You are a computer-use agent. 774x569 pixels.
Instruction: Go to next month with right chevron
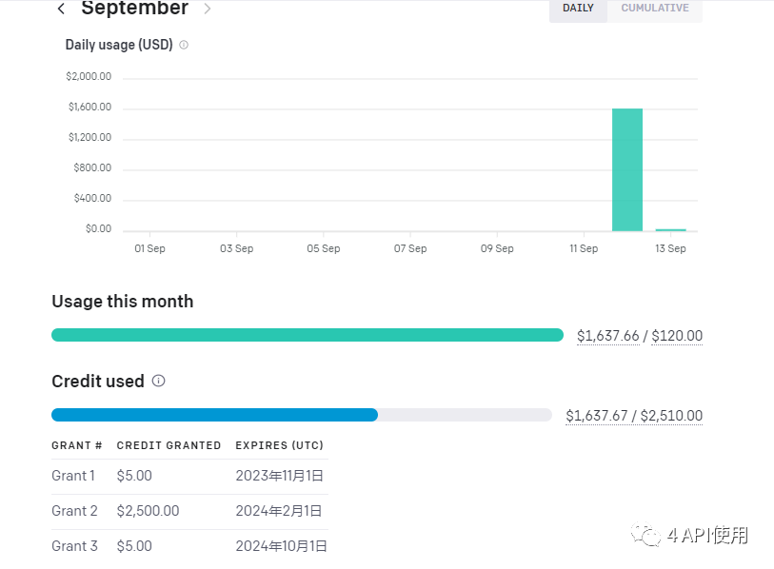click(x=208, y=10)
